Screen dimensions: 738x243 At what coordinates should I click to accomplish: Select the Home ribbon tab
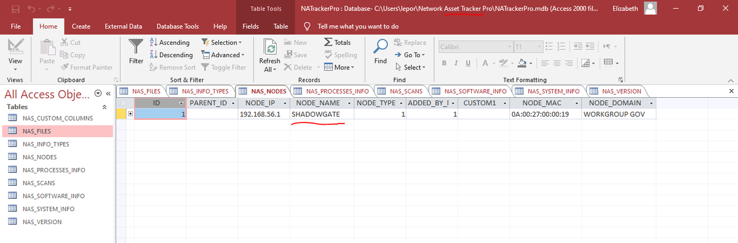coord(48,26)
